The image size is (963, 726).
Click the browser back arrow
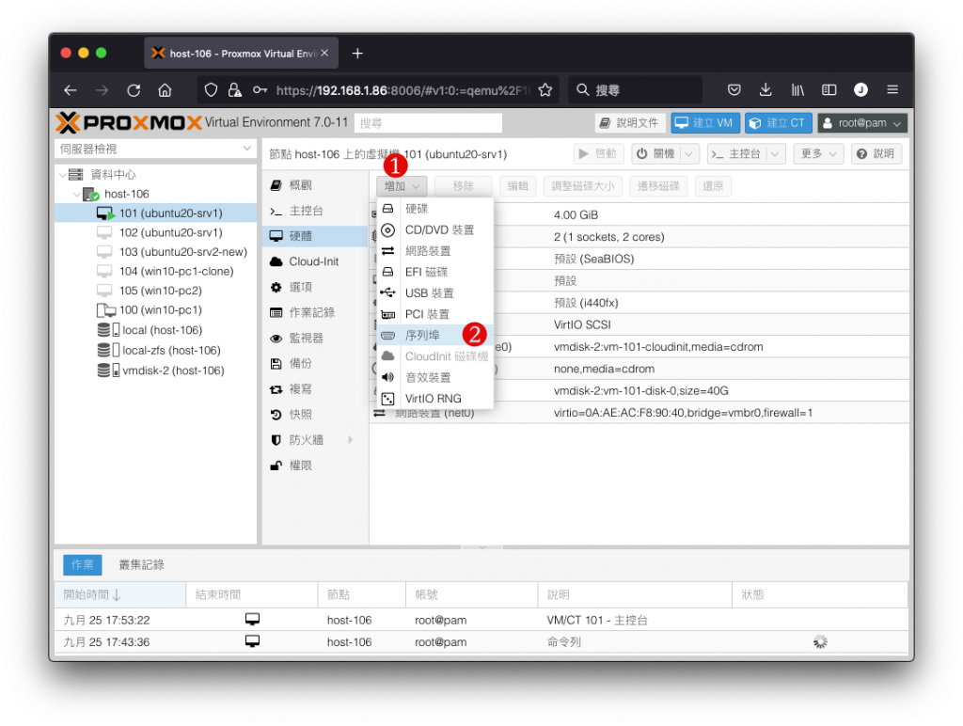coord(70,90)
